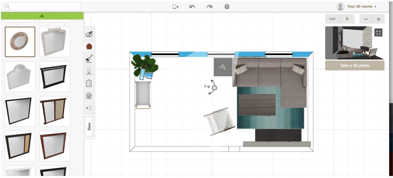Zoom out with the minus button
Viewport: 393px width, 178px height.
(366, 19)
